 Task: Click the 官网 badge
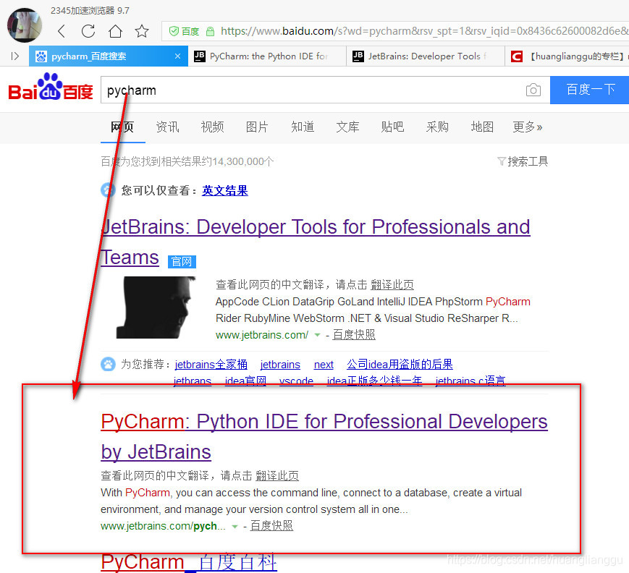pos(182,261)
